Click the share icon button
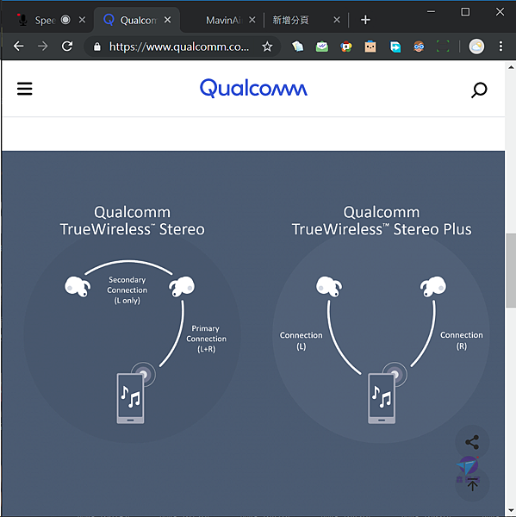This screenshot has width=516, height=517. (x=472, y=442)
